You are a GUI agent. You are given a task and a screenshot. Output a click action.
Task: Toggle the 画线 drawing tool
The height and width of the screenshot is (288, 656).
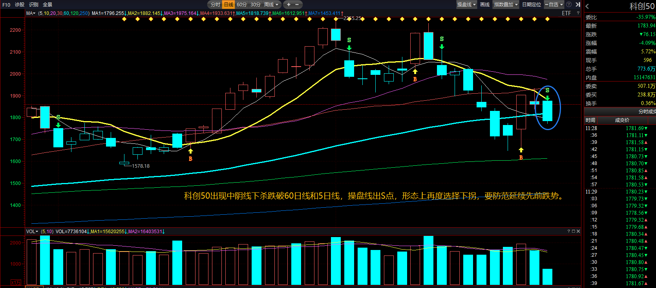pyautogui.click(x=485, y=5)
